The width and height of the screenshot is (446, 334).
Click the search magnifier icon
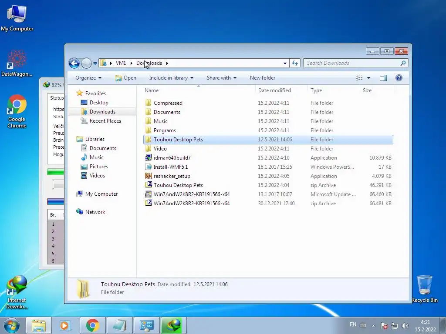tap(403, 63)
